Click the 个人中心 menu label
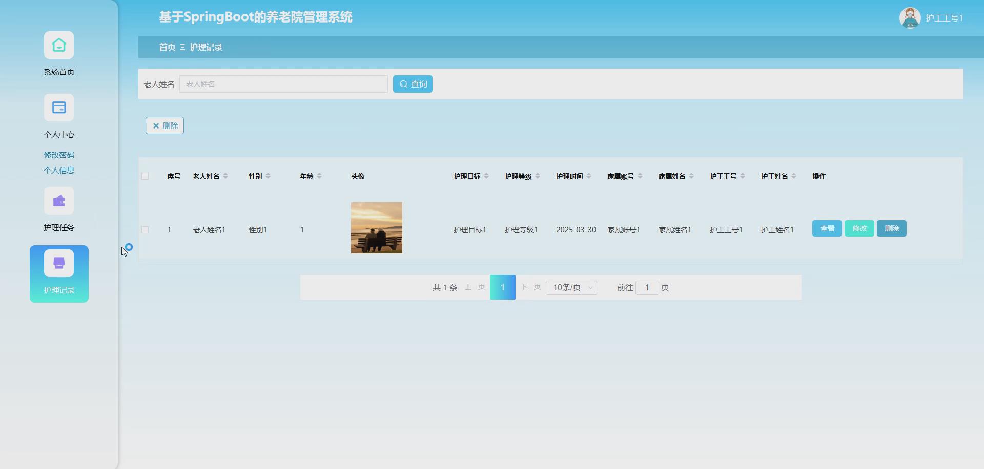Viewport: 984px width, 469px height. (x=59, y=134)
